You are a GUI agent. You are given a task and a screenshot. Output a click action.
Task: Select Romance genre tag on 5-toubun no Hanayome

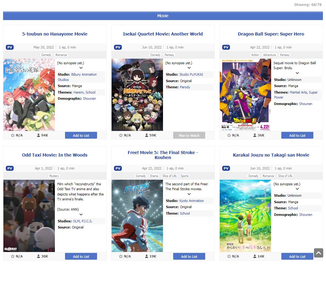[x=61, y=55]
